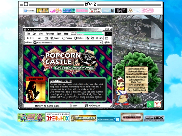182x136 pixels.
Task: Open the hamster face banner
Action: 134,10
